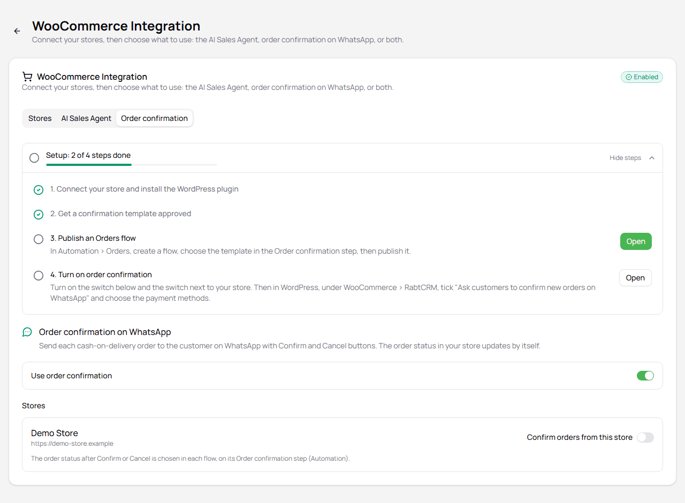Image resolution: width=685 pixels, height=503 pixels.
Task: Turn off the Use order confirmation switch
Action: point(645,376)
